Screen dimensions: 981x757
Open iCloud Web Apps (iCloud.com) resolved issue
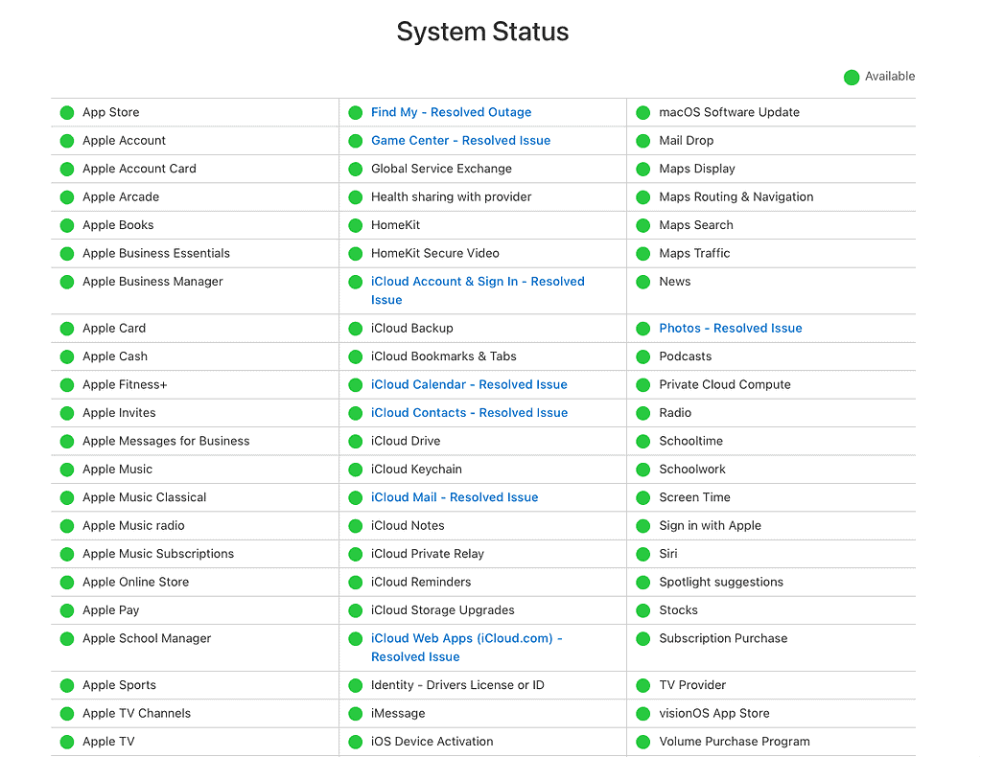467,648
